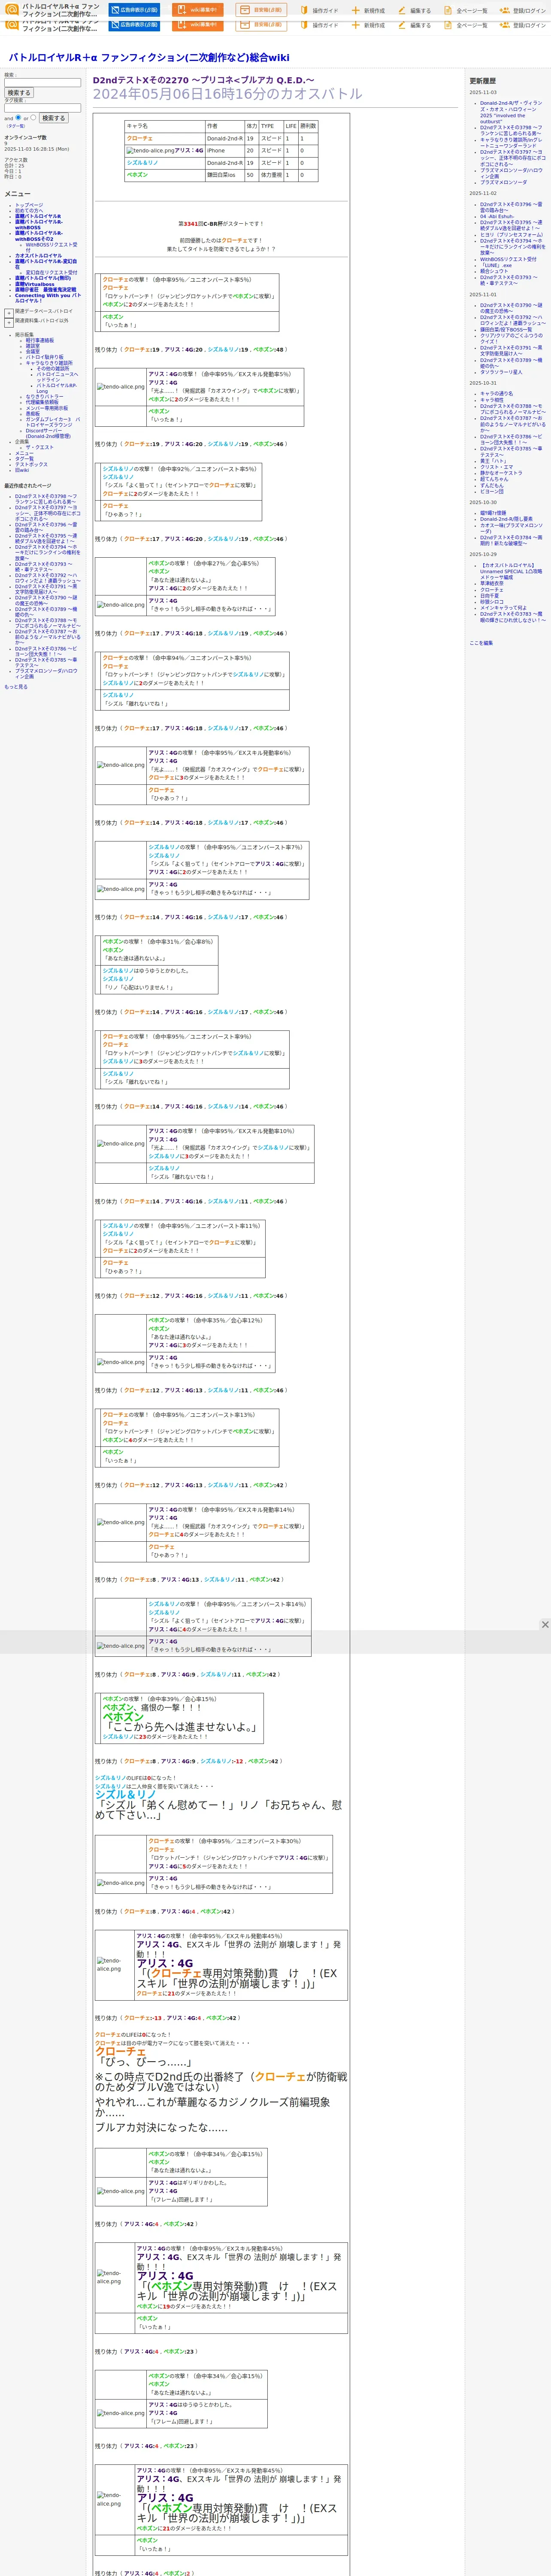Click ここを編集 in right sidebar
The width and height of the screenshot is (551, 2576).
[x=481, y=643]
